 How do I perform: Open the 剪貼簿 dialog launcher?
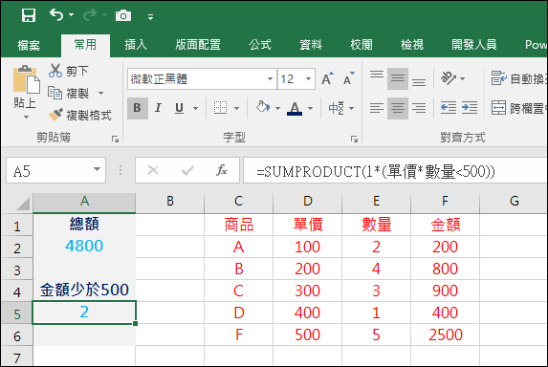[115, 140]
